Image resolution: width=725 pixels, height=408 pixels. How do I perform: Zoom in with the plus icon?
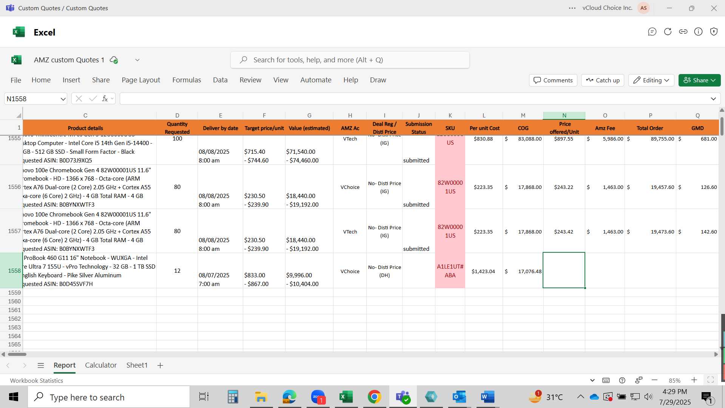tap(694, 380)
